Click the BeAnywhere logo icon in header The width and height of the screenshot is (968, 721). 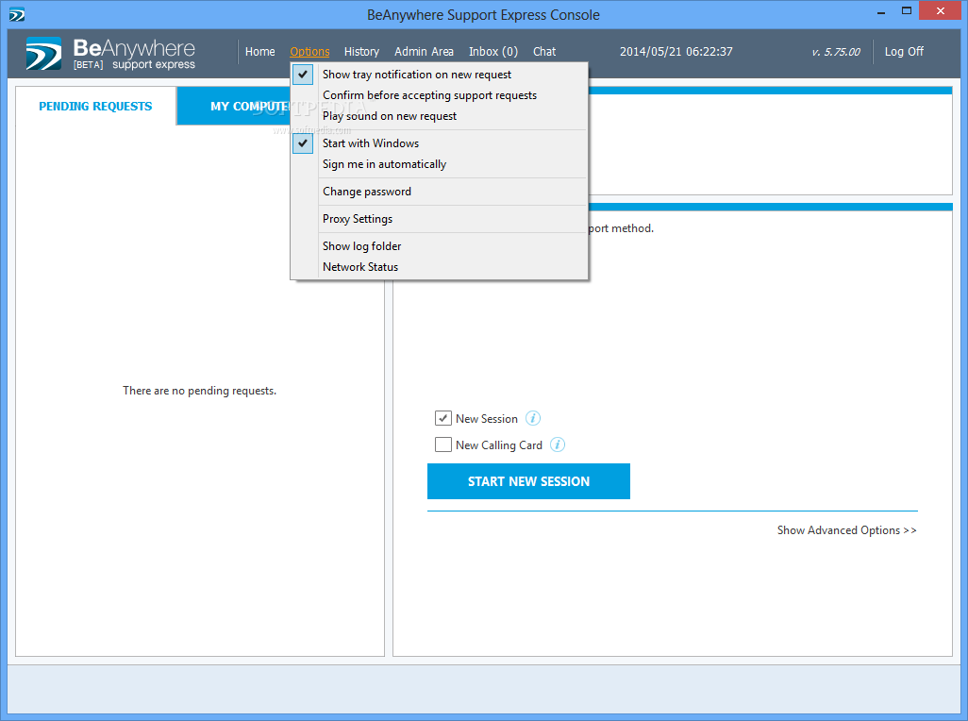point(43,53)
